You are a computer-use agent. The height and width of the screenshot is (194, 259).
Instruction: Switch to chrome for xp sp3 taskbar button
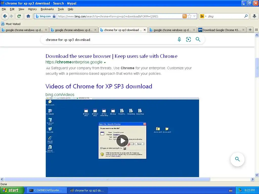tap(88, 190)
